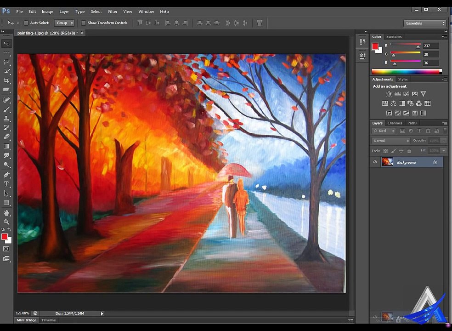
Task: Open the Color panel options menu
Action: (444, 37)
